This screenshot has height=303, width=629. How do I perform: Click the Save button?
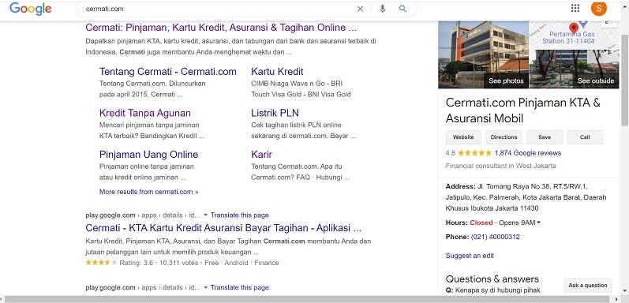pyautogui.click(x=545, y=137)
